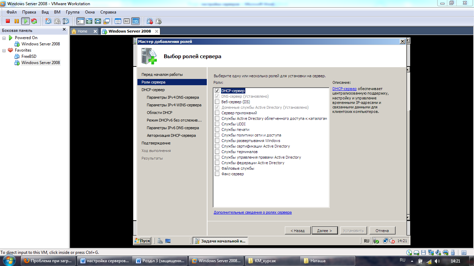474x266 pixels.
Task: Click the hard disk device status icon
Action: (417, 252)
